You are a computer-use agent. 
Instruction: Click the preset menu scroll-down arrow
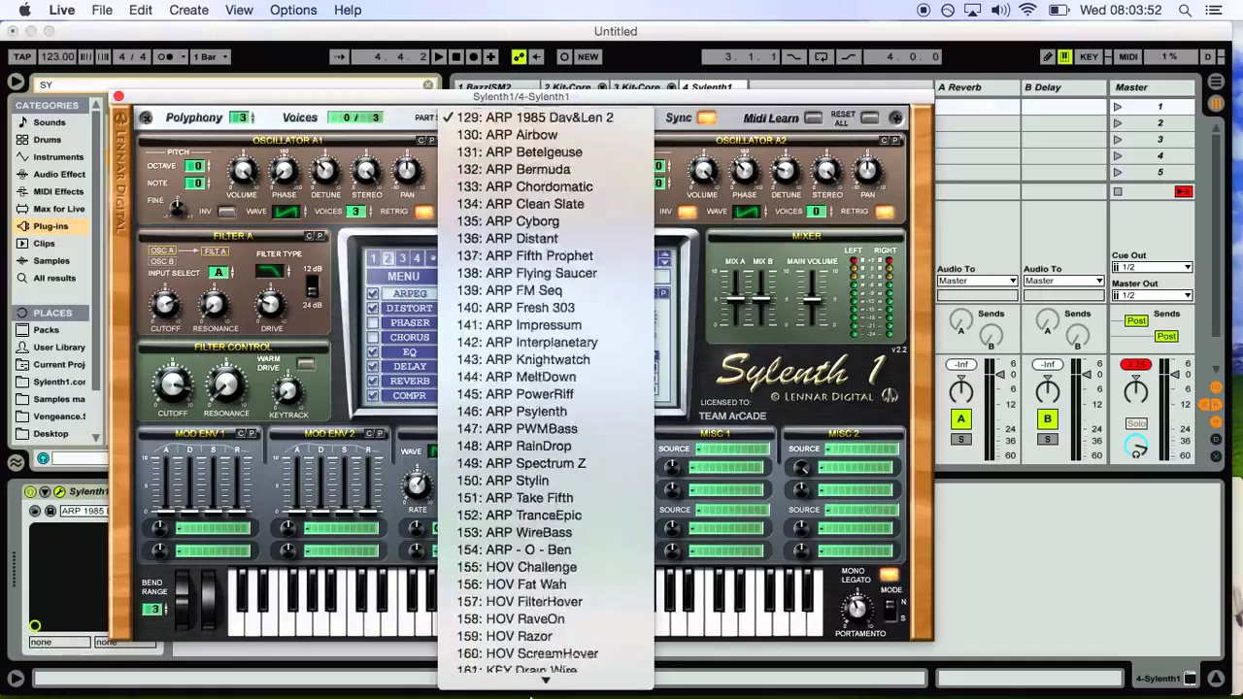[546, 681]
